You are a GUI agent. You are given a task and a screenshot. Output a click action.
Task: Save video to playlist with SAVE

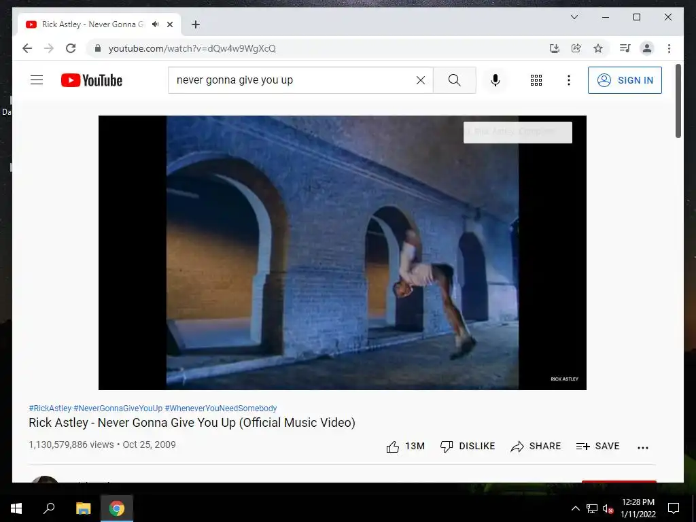[x=597, y=446]
